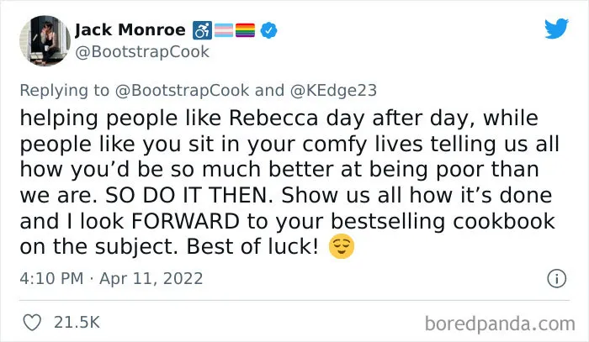This screenshot has height=342, width=589.
Task: Open the @BootstrapCook handle under name
Action: (142, 52)
